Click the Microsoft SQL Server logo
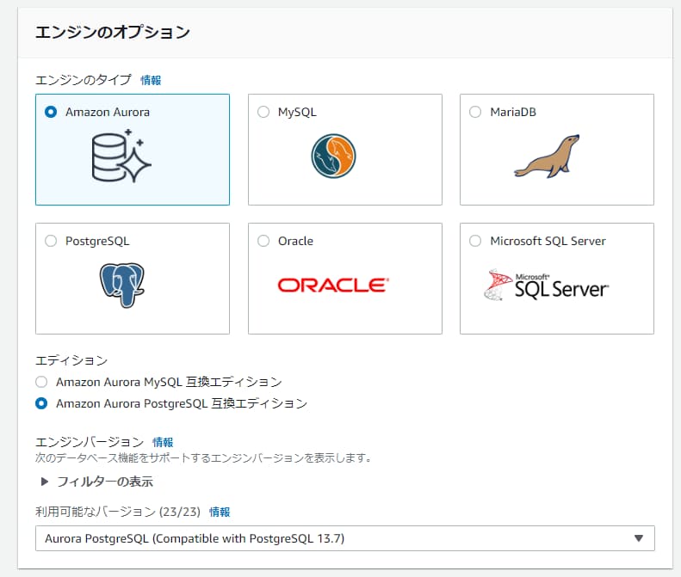 click(x=546, y=285)
